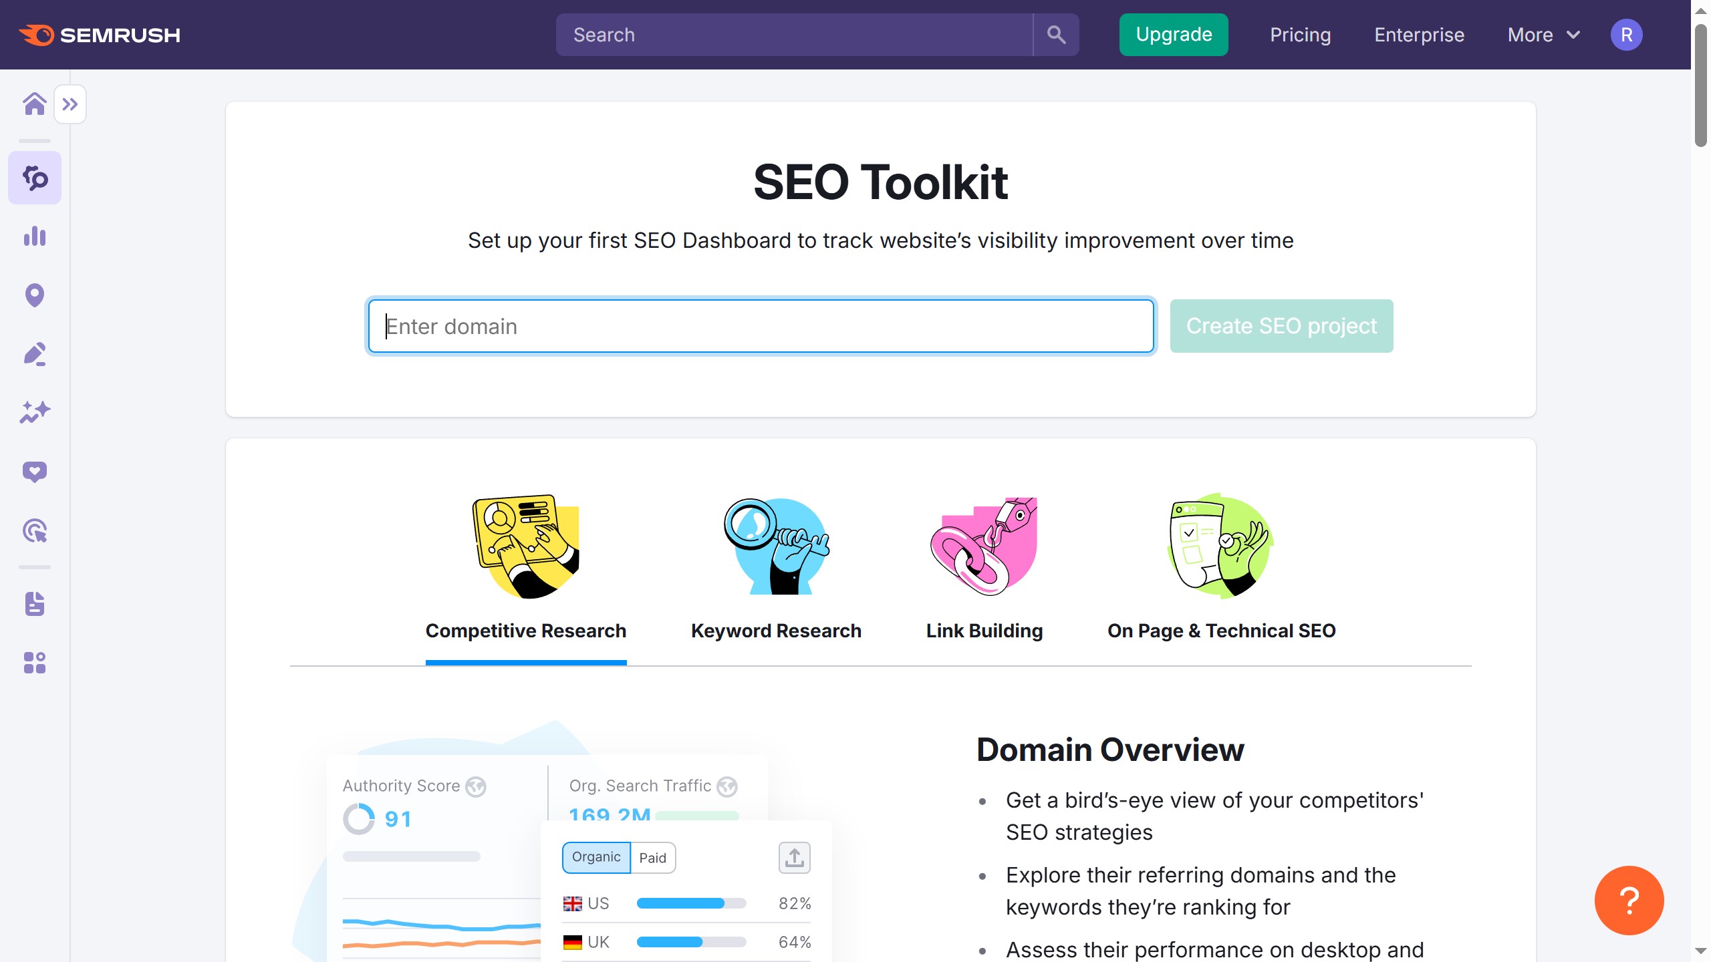Viewport: 1711px width, 962px height.
Task: Open the Pricing page link
Action: point(1299,35)
